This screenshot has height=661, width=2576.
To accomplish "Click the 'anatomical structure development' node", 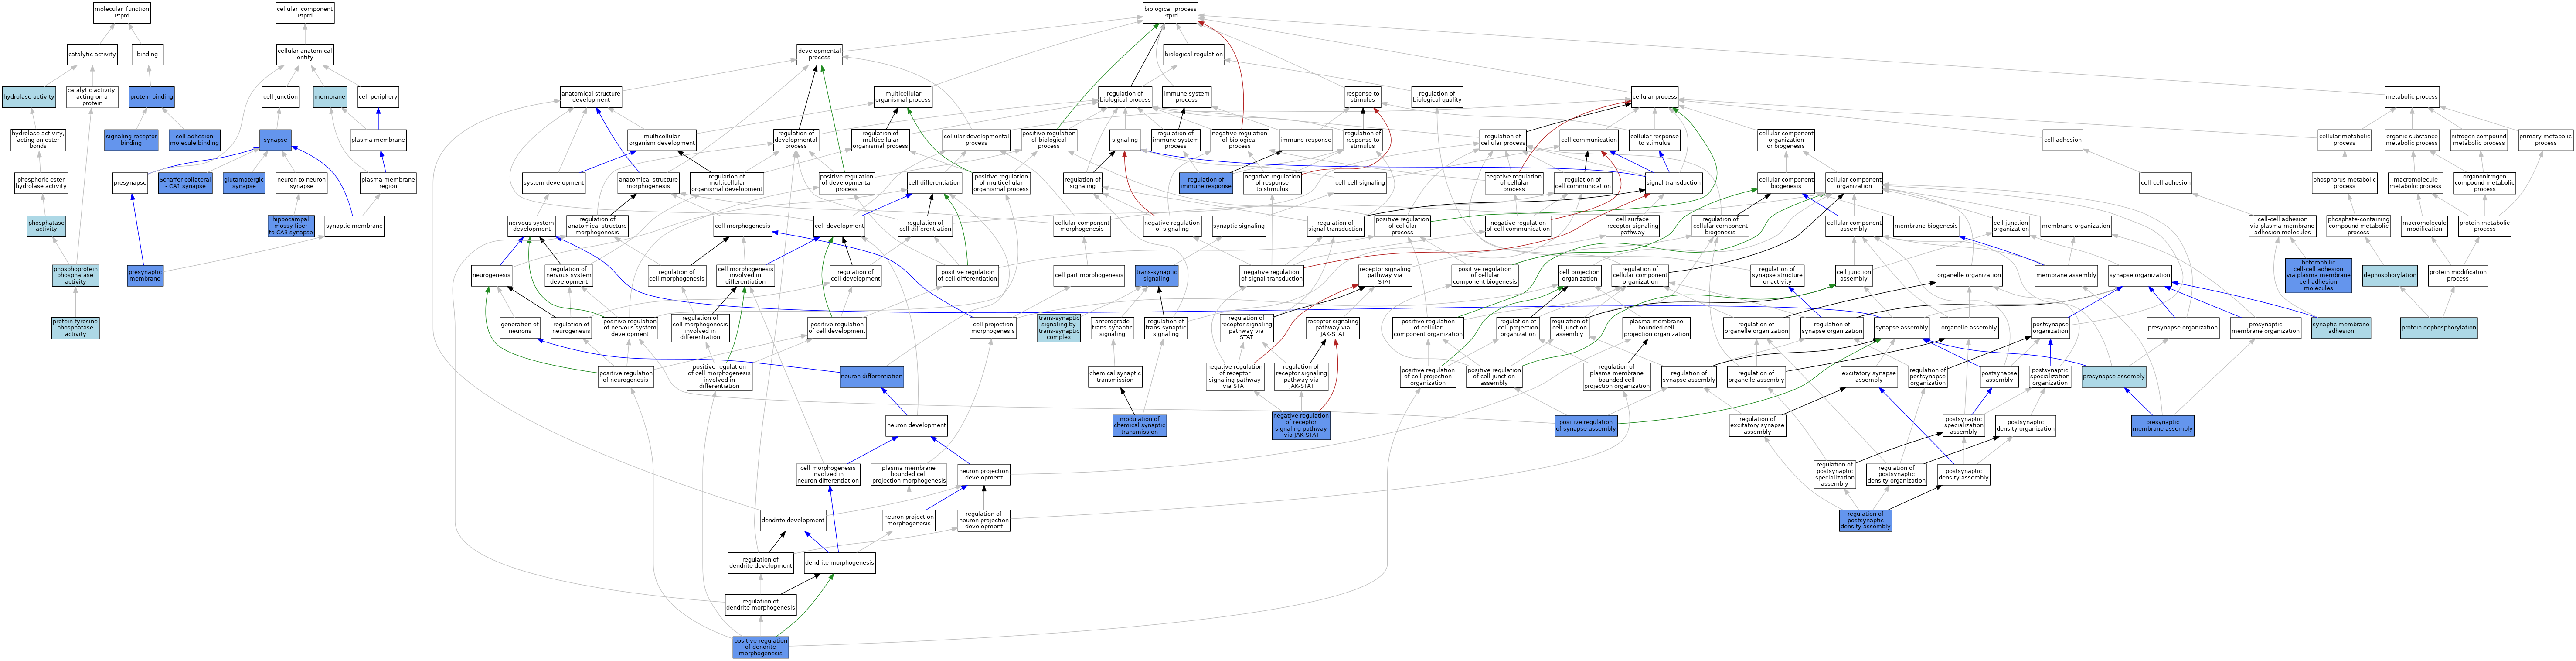I will pos(591,97).
